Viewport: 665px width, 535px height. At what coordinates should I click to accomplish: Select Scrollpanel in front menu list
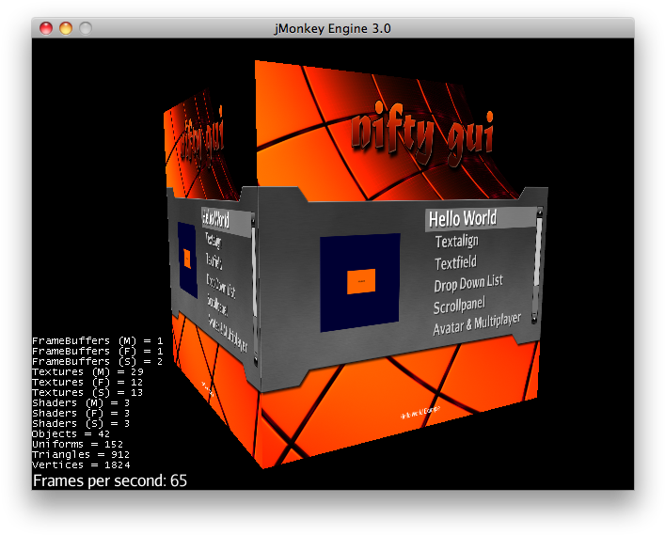pos(459,306)
